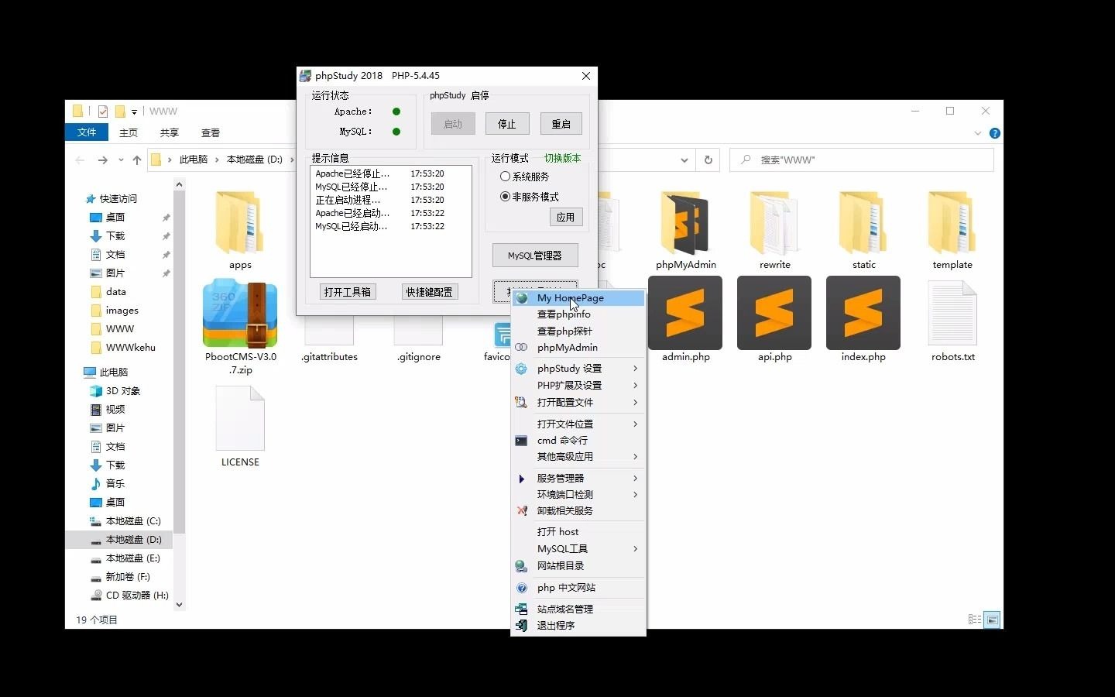Select the .gitignore file label
The image size is (1115, 697).
pos(419,357)
